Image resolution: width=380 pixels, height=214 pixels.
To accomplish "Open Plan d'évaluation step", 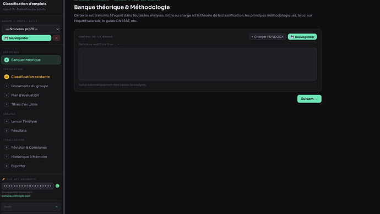I will tap(31, 95).
